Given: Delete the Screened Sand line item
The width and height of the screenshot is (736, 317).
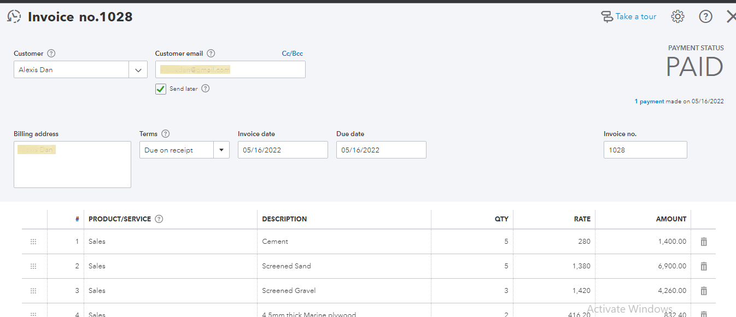Looking at the screenshot, I should 704,266.
